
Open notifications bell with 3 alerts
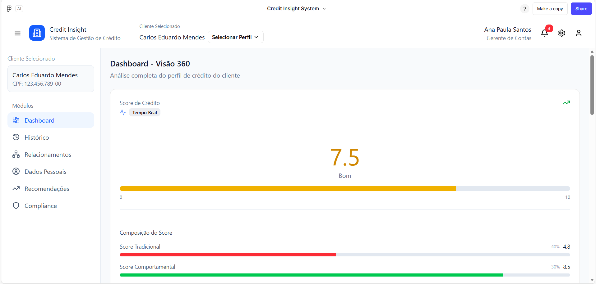coord(545,33)
